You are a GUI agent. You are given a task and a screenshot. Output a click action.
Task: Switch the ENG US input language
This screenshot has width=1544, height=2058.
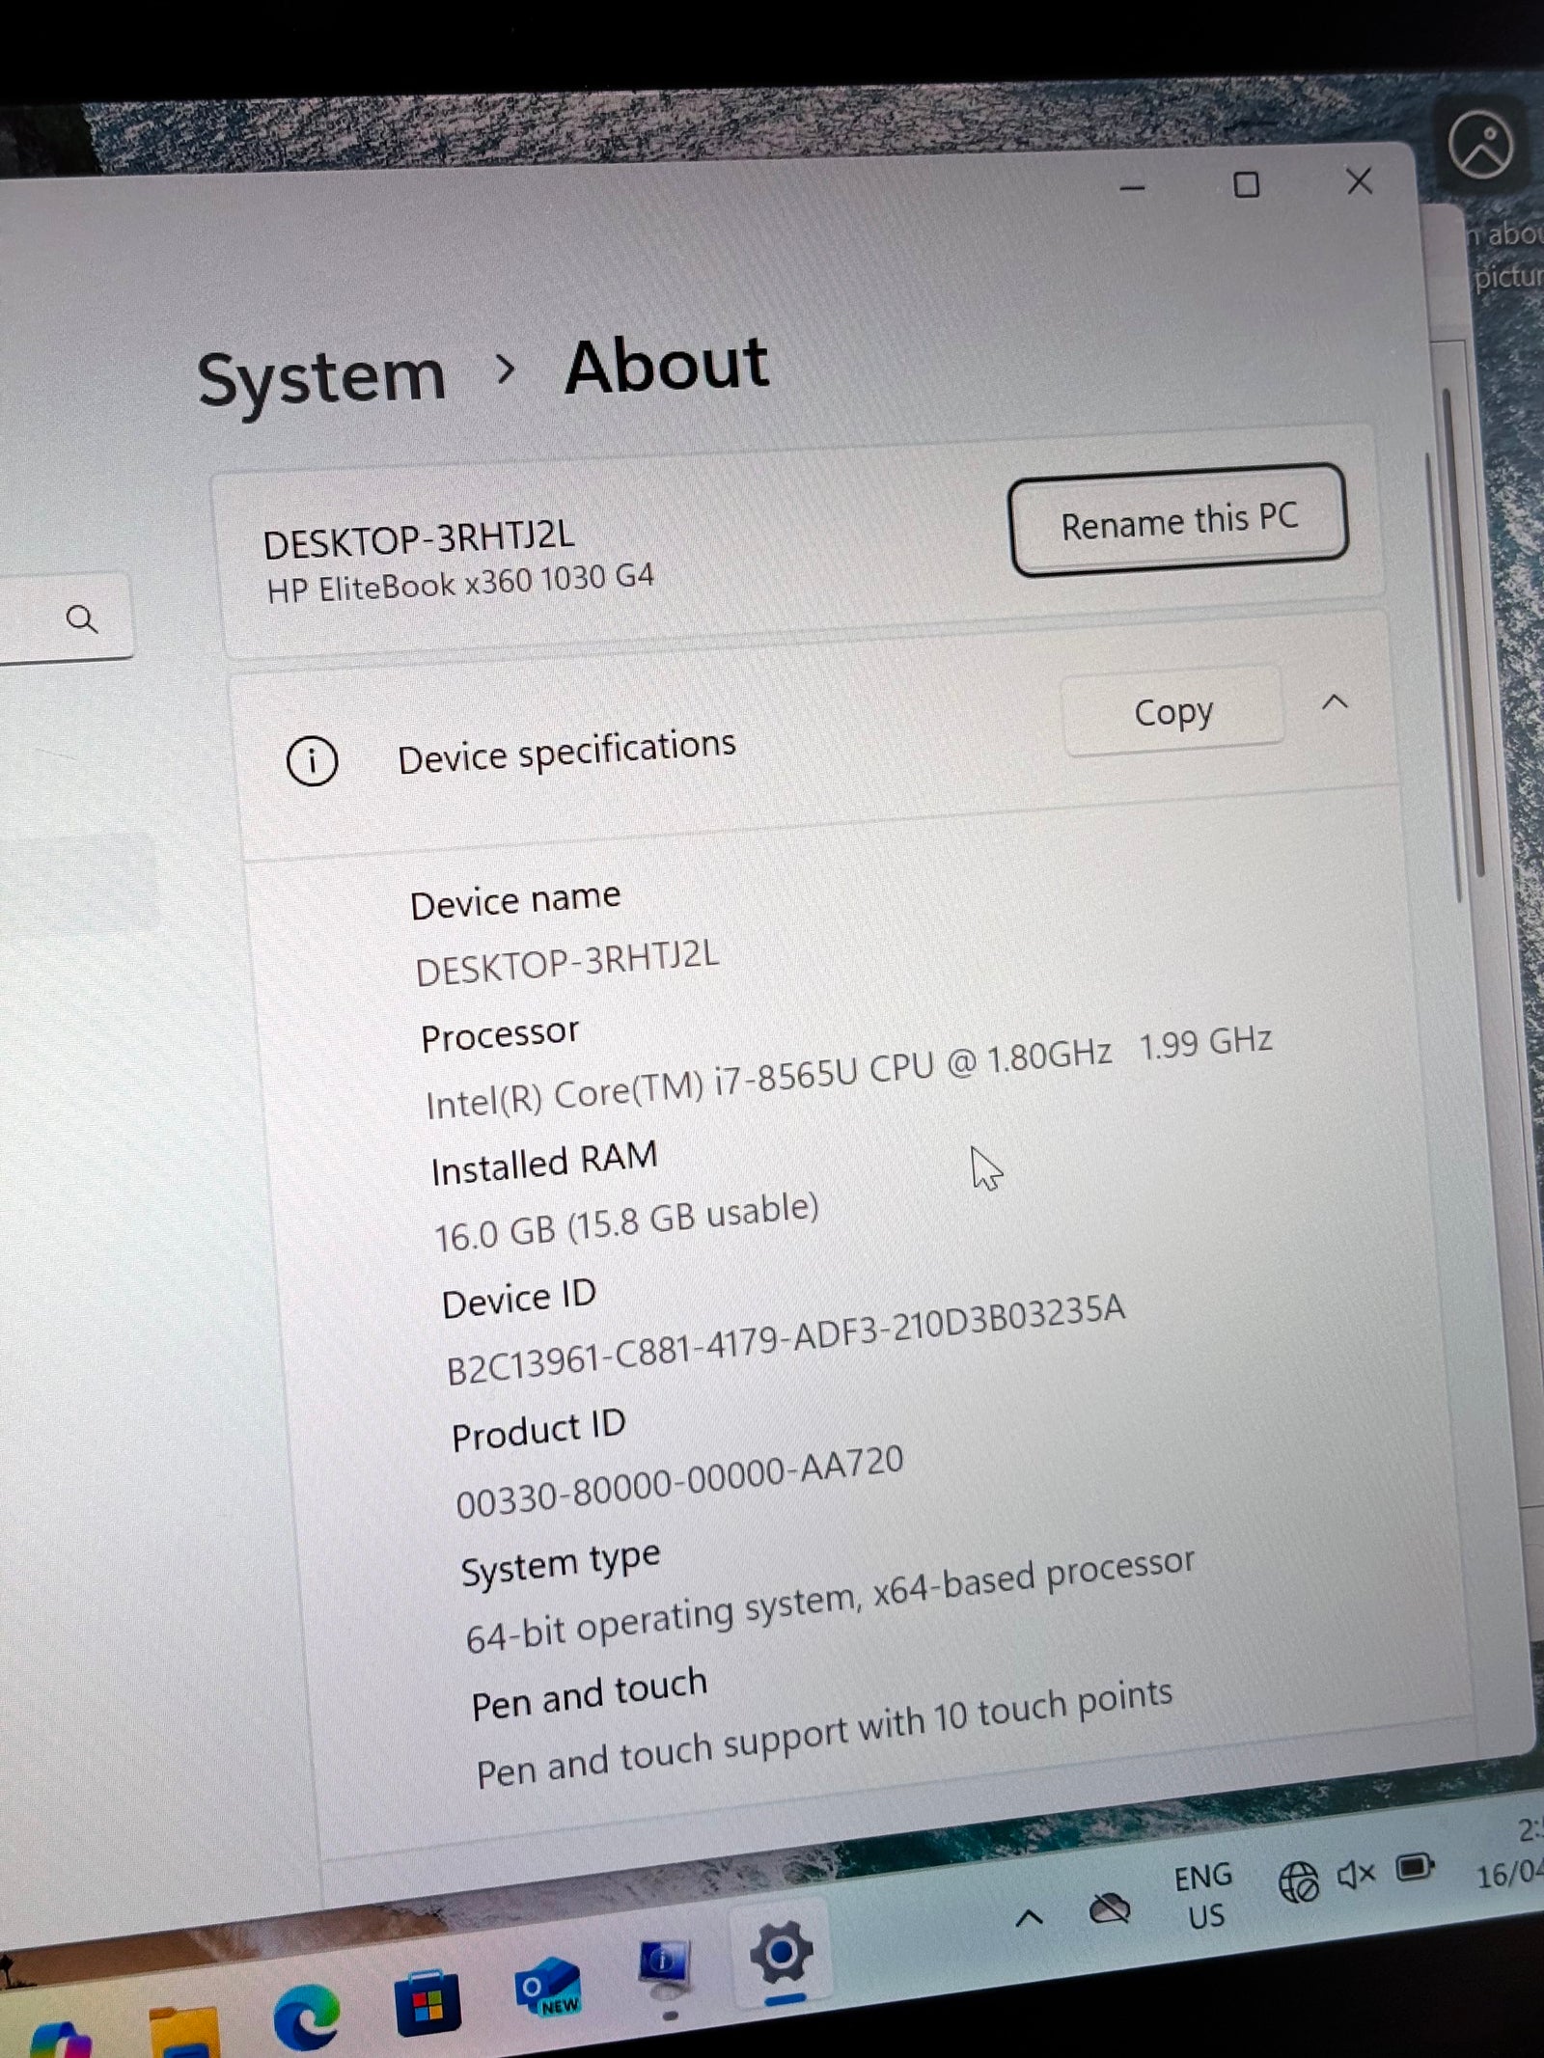click(x=1203, y=1896)
